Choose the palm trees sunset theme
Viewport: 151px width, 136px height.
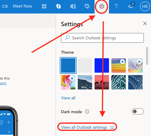[x=102, y=82]
